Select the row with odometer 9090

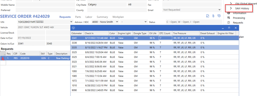pyautogui.click(x=155, y=90)
